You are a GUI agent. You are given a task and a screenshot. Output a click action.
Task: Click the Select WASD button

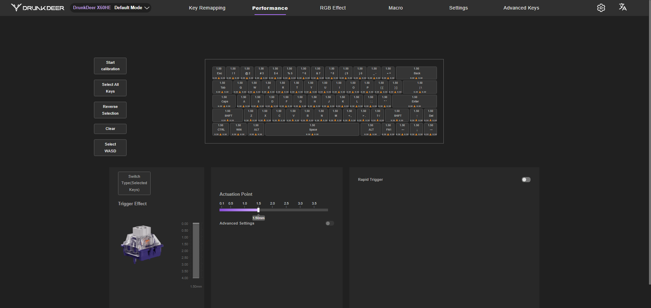click(110, 148)
